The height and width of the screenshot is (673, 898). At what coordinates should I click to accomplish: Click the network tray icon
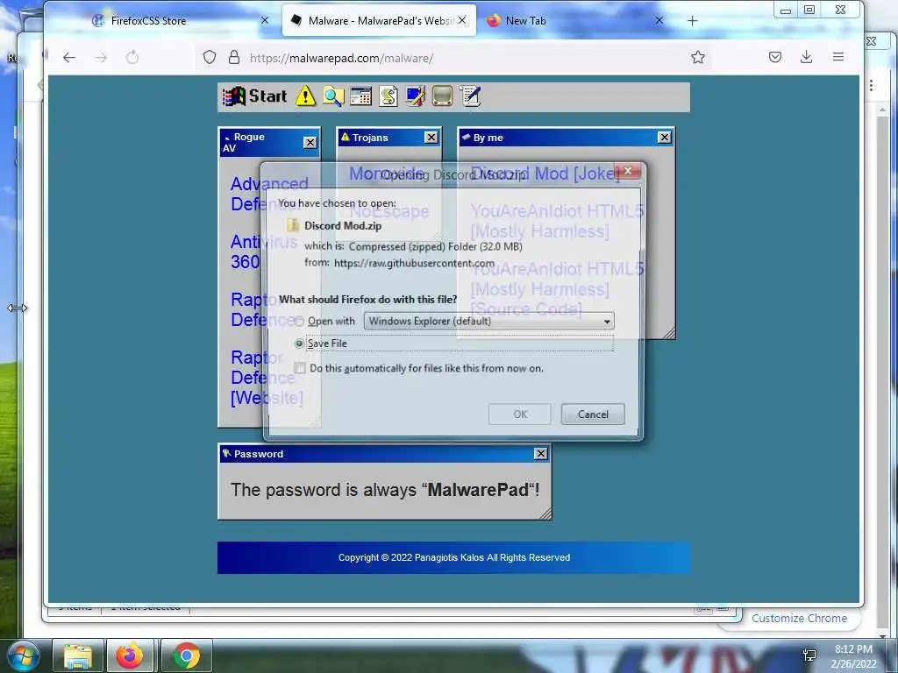pos(809,655)
